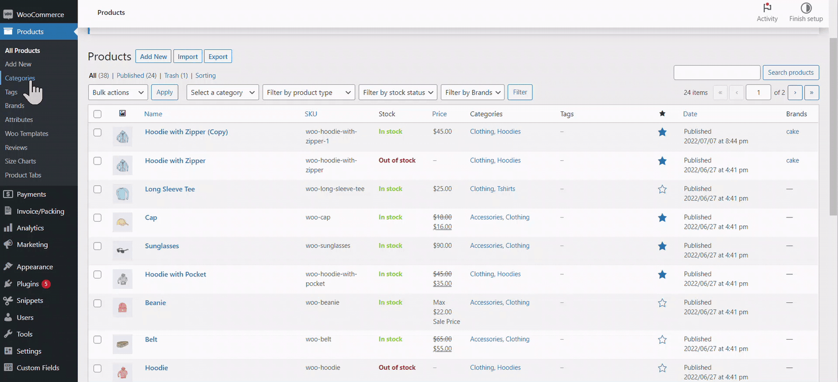The image size is (838, 382).
Task: Toggle featured star for Long Sleeve Tee
Action: click(662, 189)
